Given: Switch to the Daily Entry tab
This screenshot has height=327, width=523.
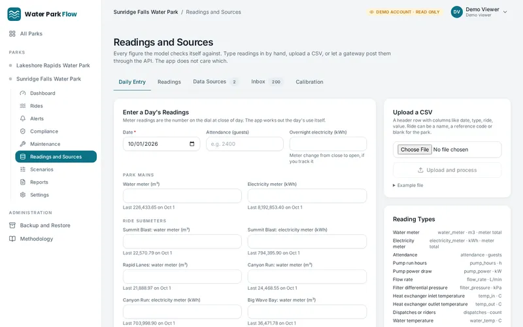Looking at the screenshot, I should 132,82.
